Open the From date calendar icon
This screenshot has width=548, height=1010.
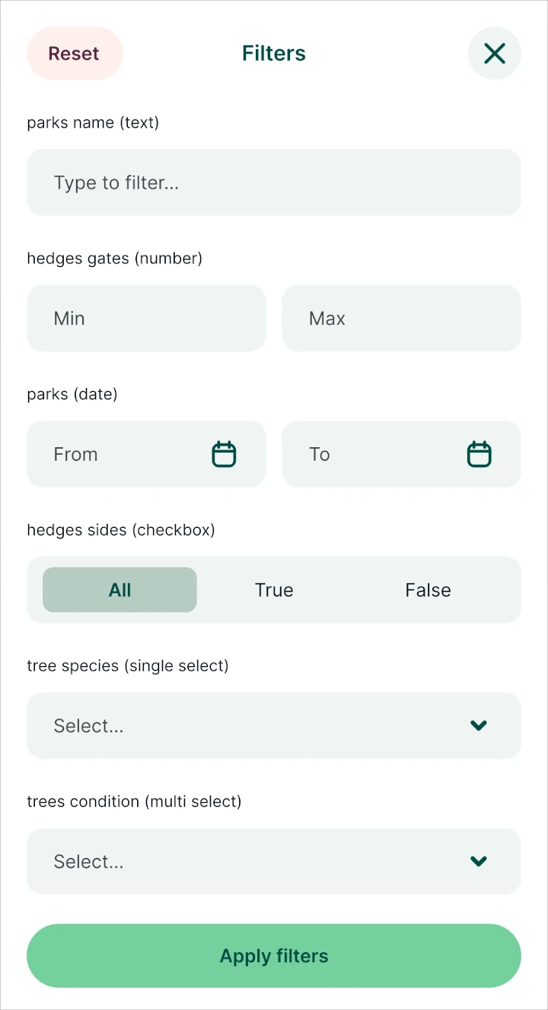point(224,453)
